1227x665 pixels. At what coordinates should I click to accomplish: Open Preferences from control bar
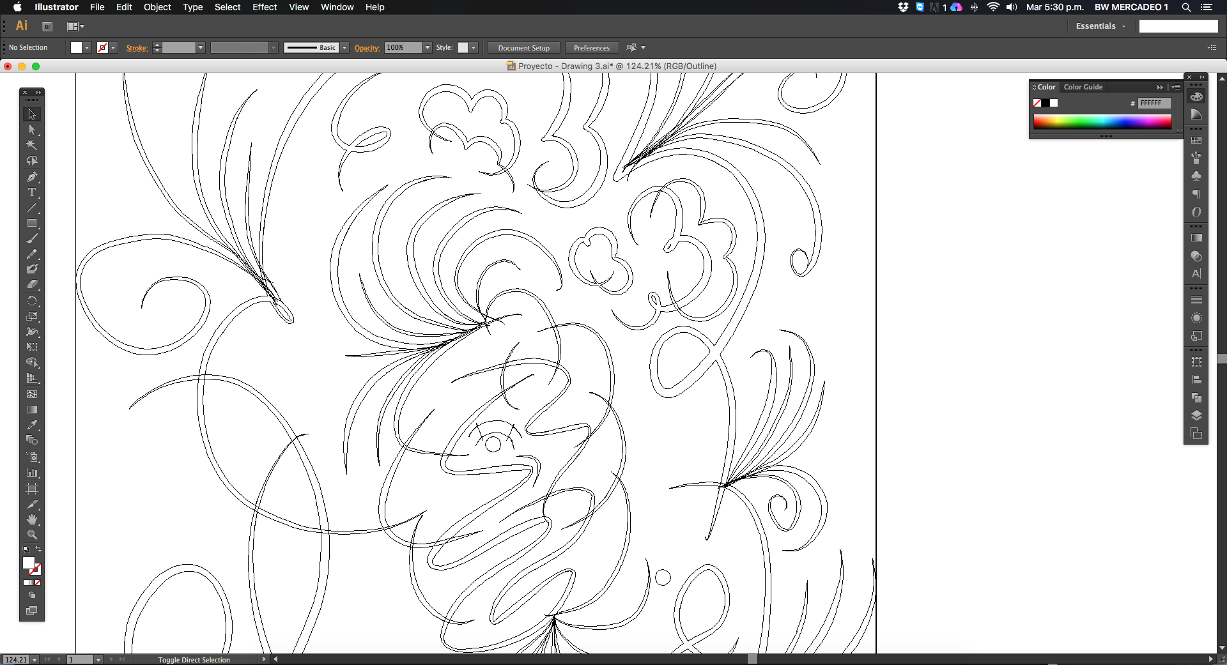591,48
